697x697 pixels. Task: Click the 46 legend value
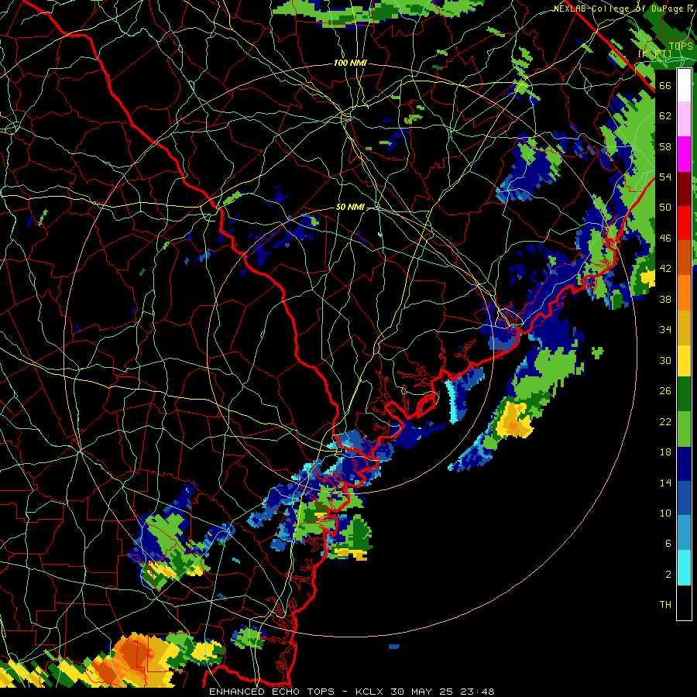pos(665,238)
